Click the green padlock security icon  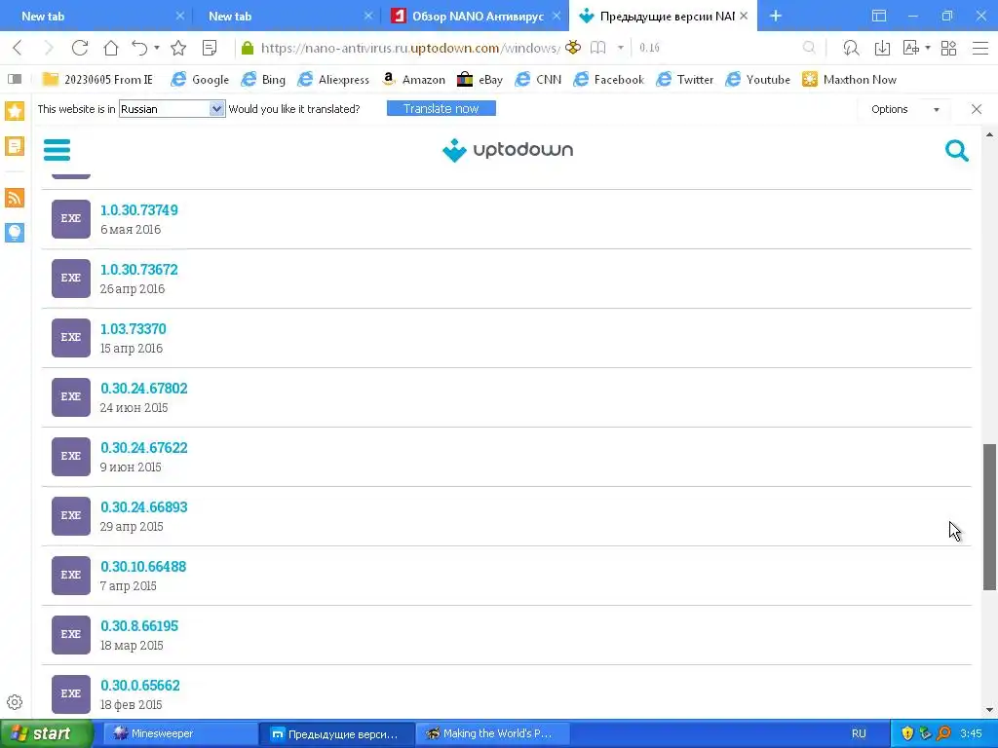coord(248,48)
